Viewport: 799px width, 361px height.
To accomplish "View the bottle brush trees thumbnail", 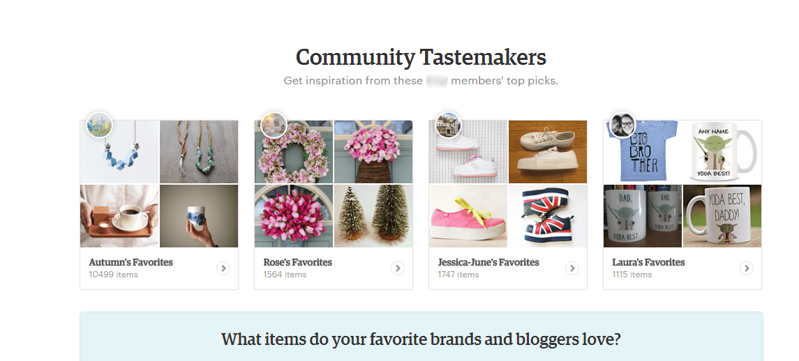I will coord(373,216).
